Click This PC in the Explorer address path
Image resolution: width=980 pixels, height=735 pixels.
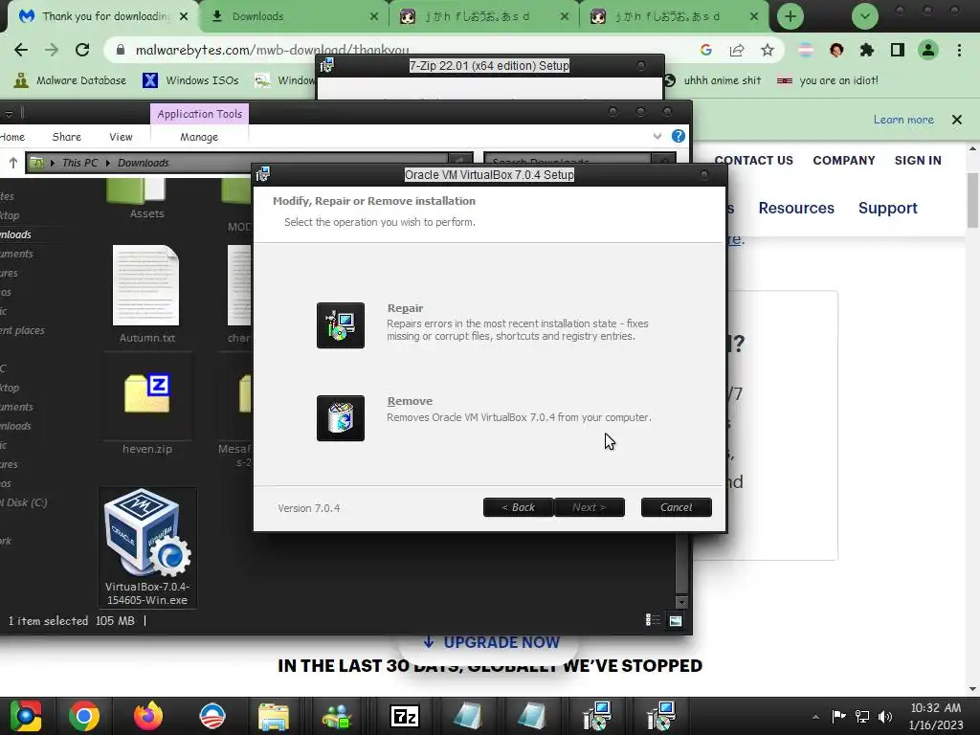[80, 163]
